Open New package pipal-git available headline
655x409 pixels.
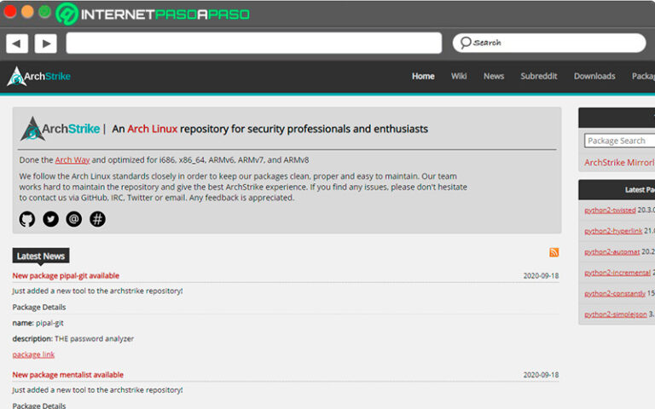point(66,275)
